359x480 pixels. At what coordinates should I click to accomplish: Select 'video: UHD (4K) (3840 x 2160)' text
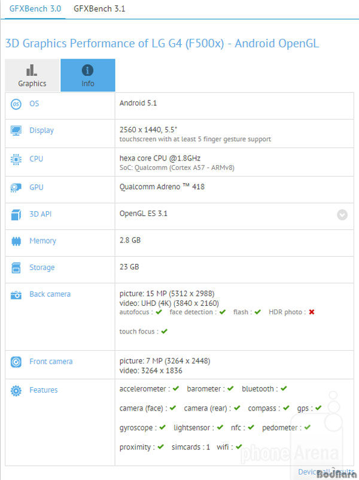click(169, 303)
